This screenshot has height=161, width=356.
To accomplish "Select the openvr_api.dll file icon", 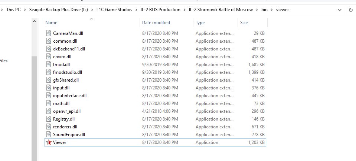I will tap(49, 111).
